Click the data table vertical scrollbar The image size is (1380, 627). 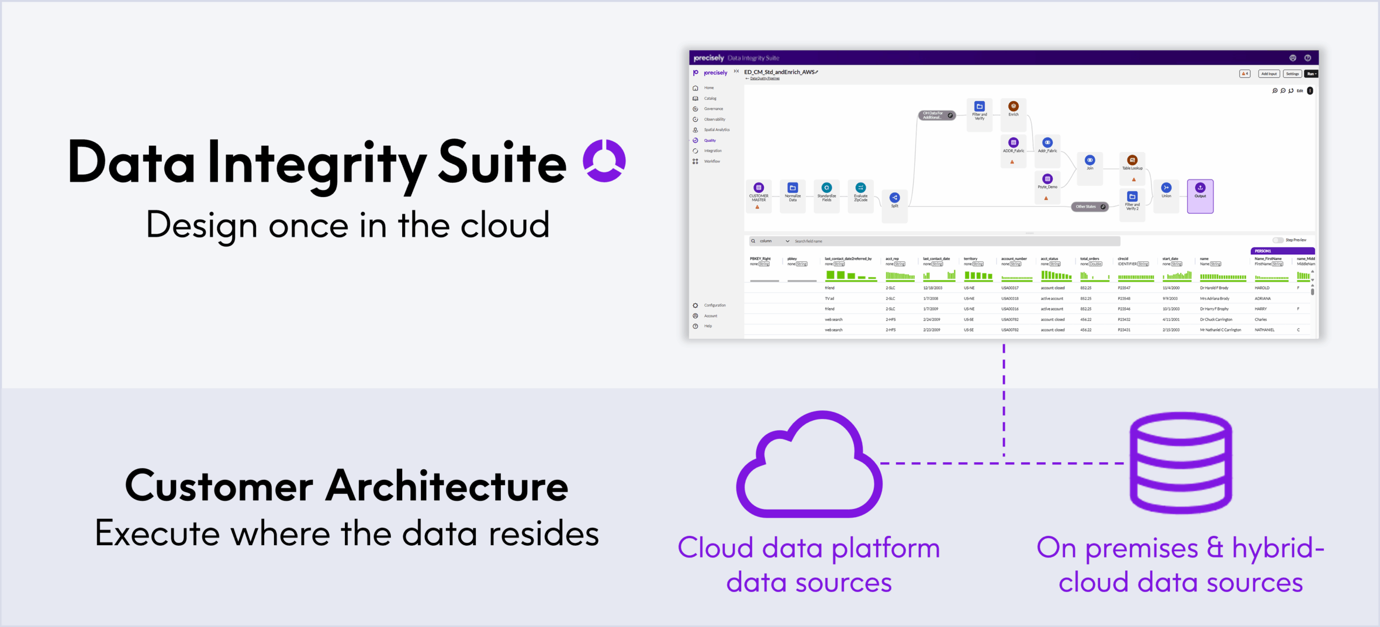coord(1312,291)
